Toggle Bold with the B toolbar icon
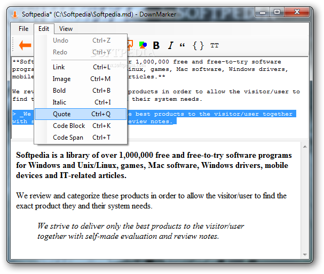This screenshot has height=274, width=324. pos(156,45)
